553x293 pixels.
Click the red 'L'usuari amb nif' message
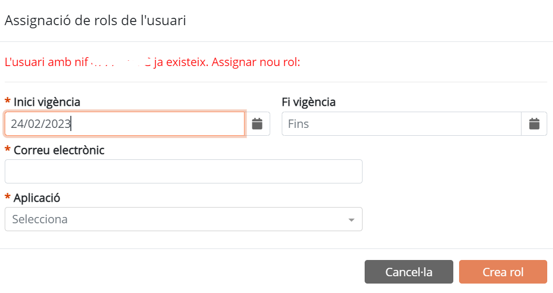[x=46, y=62]
